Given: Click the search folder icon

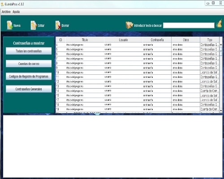Looking at the screenshot, I should [129, 25].
